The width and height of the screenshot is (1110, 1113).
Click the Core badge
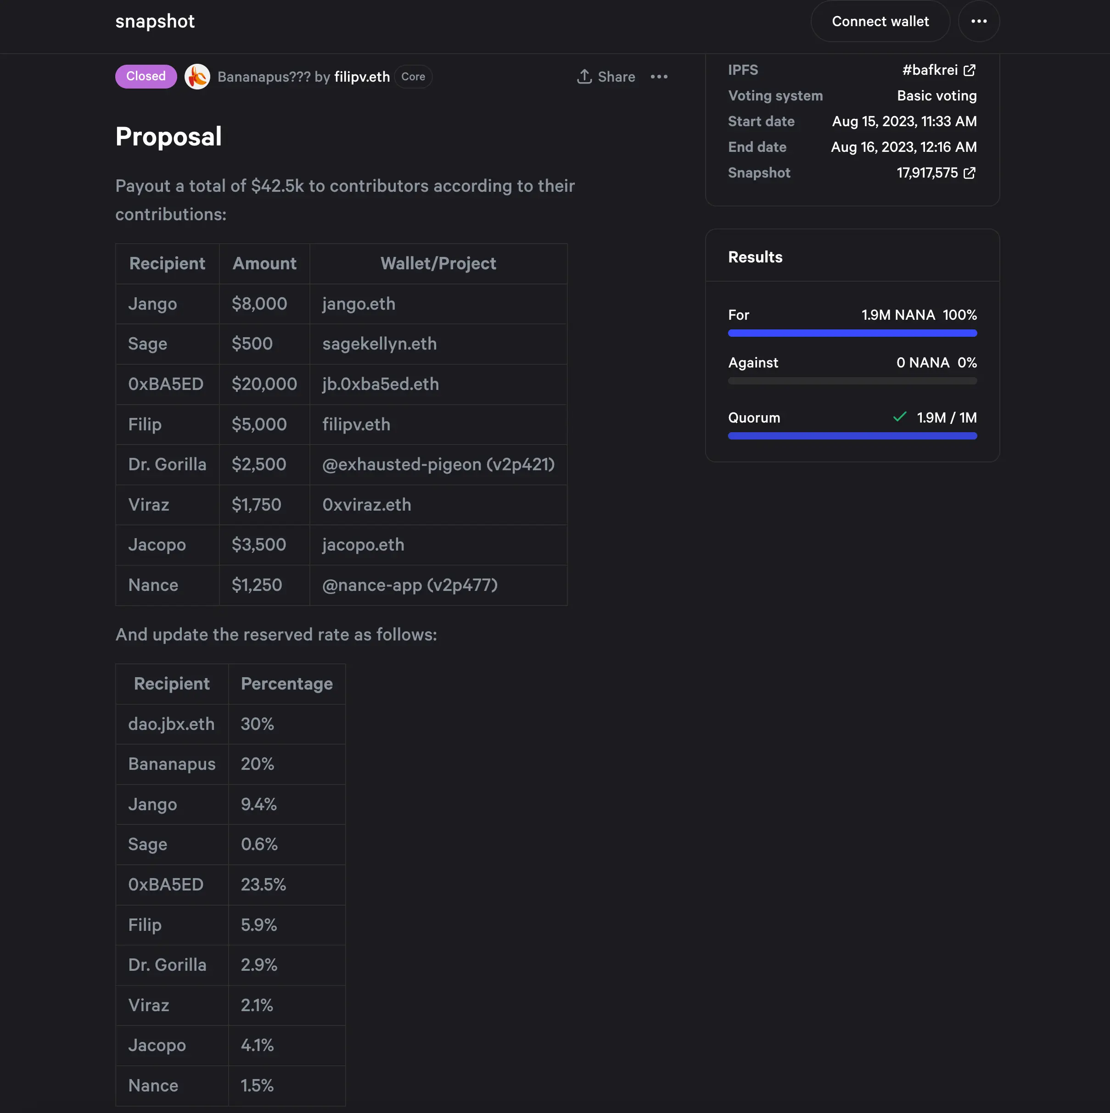click(x=413, y=77)
